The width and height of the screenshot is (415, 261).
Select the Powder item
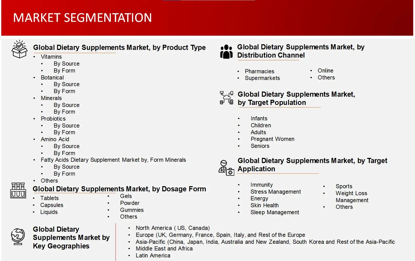[x=130, y=203]
